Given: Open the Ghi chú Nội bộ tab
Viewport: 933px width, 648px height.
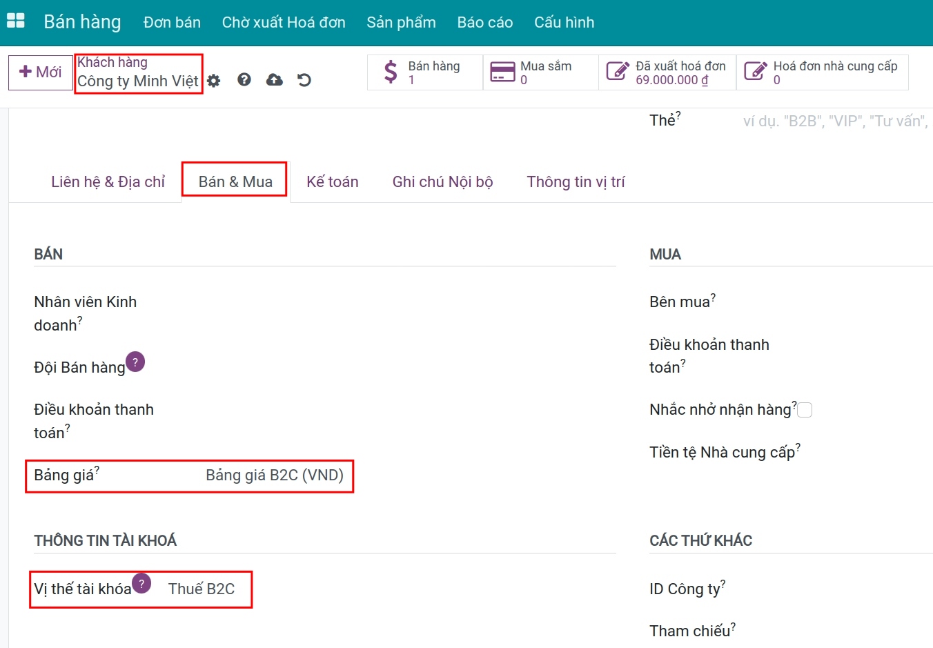Looking at the screenshot, I should pos(442,181).
